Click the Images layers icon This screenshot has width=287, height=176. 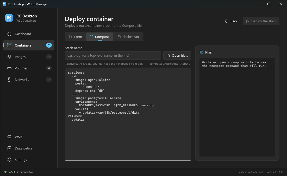[9, 57]
